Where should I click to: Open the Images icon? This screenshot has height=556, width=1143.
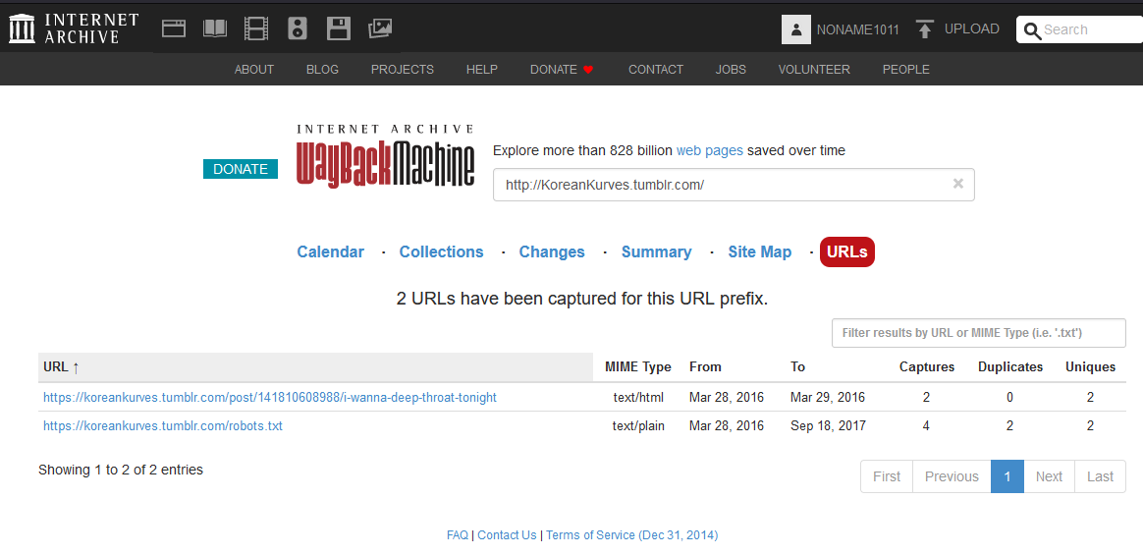tap(381, 28)
